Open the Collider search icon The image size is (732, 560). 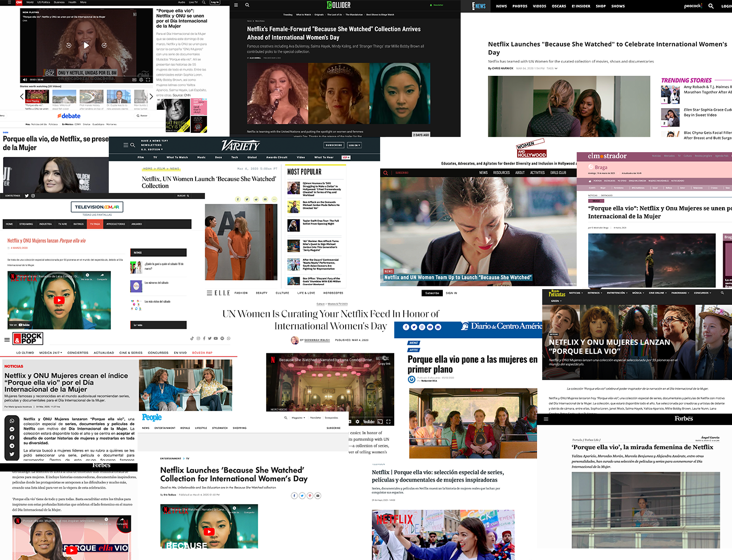247,5
